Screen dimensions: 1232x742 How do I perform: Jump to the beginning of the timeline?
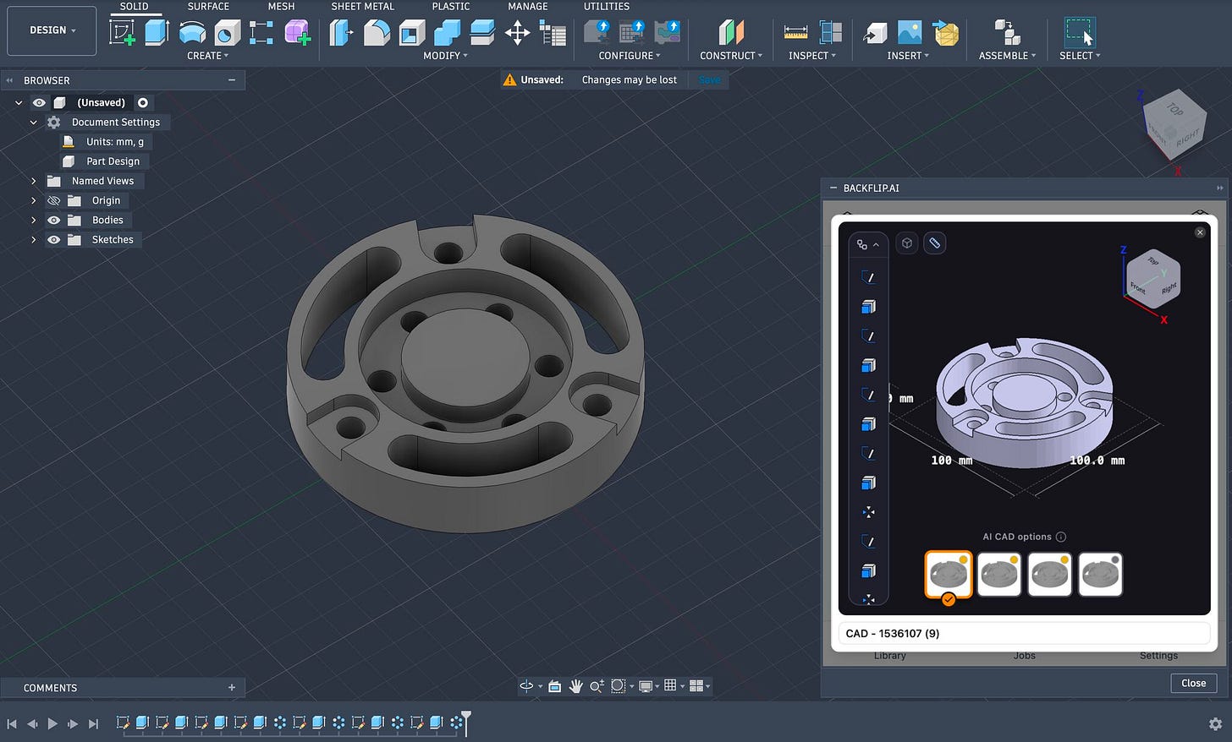pyautogui.click(x=12, y=723)
